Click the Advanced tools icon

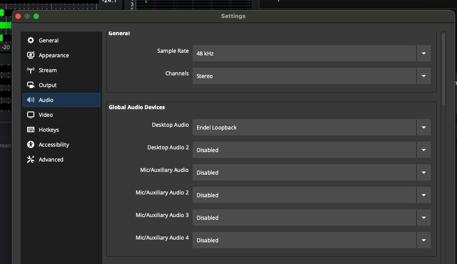pyautogui.click(x=31, y=159)
